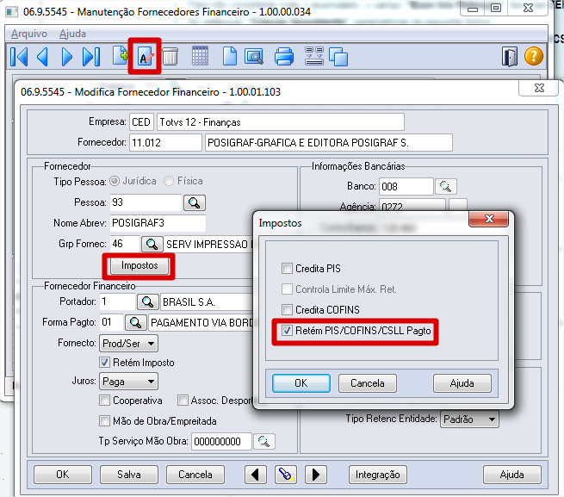Open lookup next to Forma Pagto field
The height and width of the screenshot is (497, 564).
[135, 322]
